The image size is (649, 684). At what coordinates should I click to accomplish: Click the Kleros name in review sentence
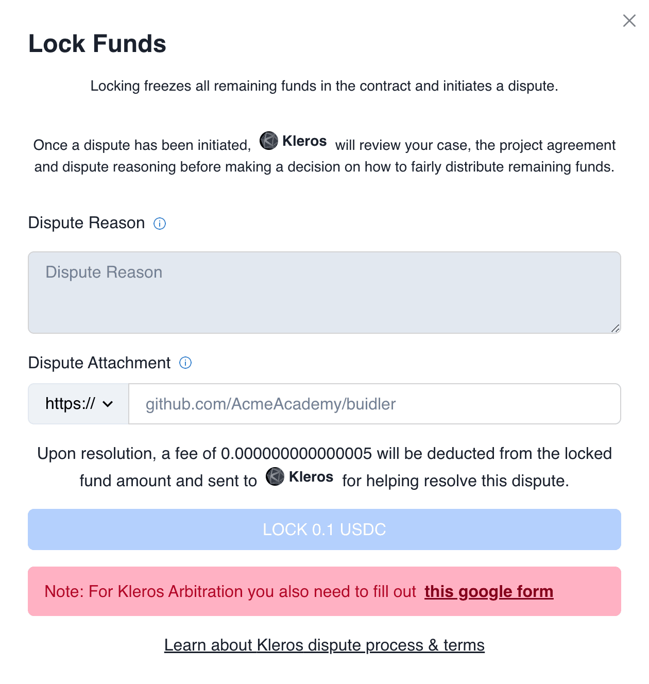tap(304, 141)
